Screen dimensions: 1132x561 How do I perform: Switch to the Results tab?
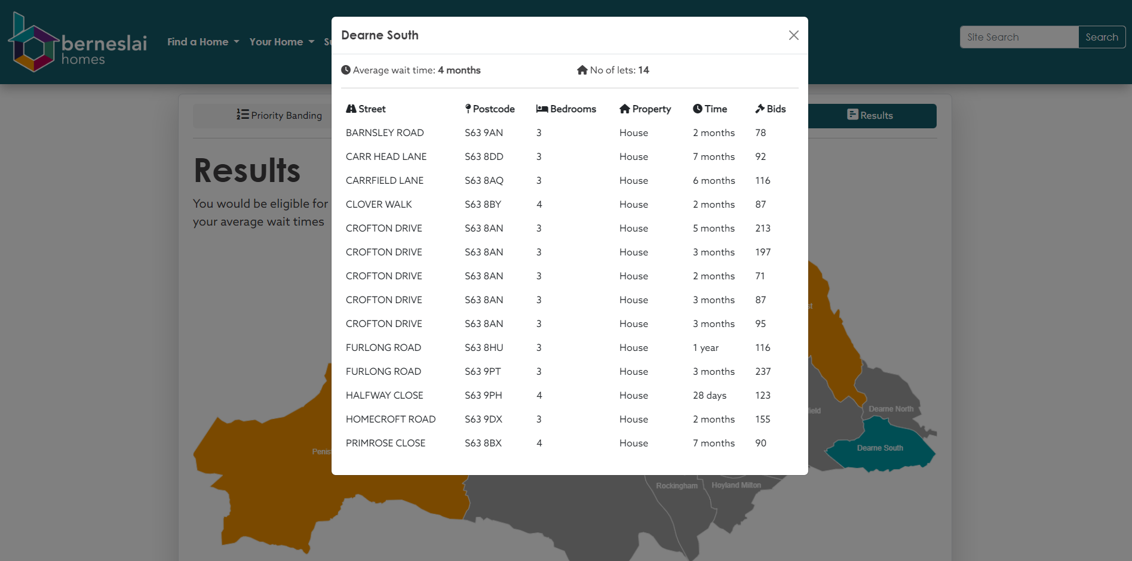point(870,115)
